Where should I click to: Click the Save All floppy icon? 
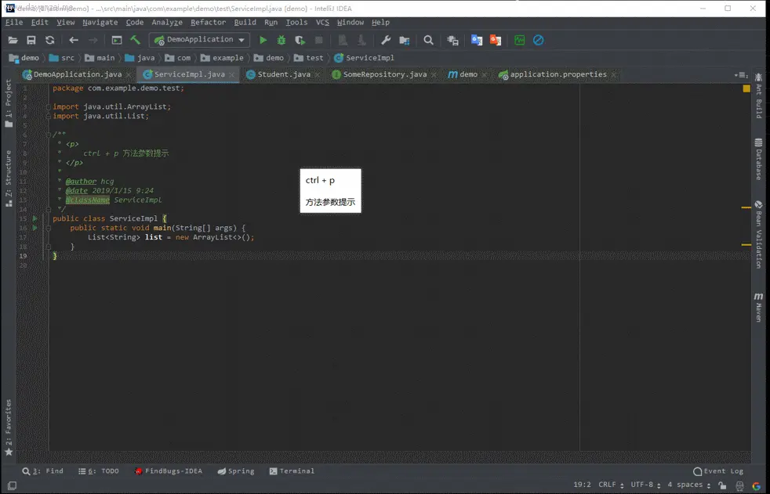(x=31, y=40)
